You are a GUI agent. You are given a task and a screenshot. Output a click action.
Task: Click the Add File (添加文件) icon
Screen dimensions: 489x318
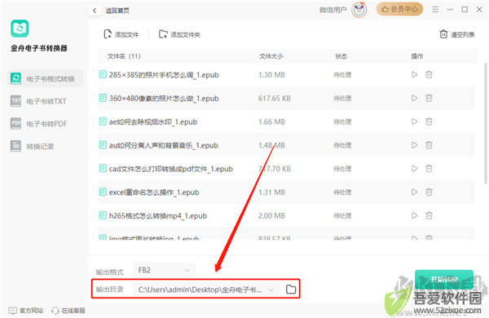coord(108,34)
